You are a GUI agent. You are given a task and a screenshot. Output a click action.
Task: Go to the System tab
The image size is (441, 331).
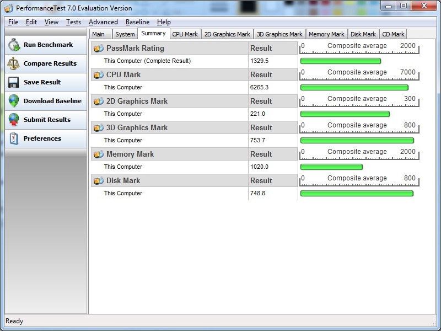click(x=125, y=34)
